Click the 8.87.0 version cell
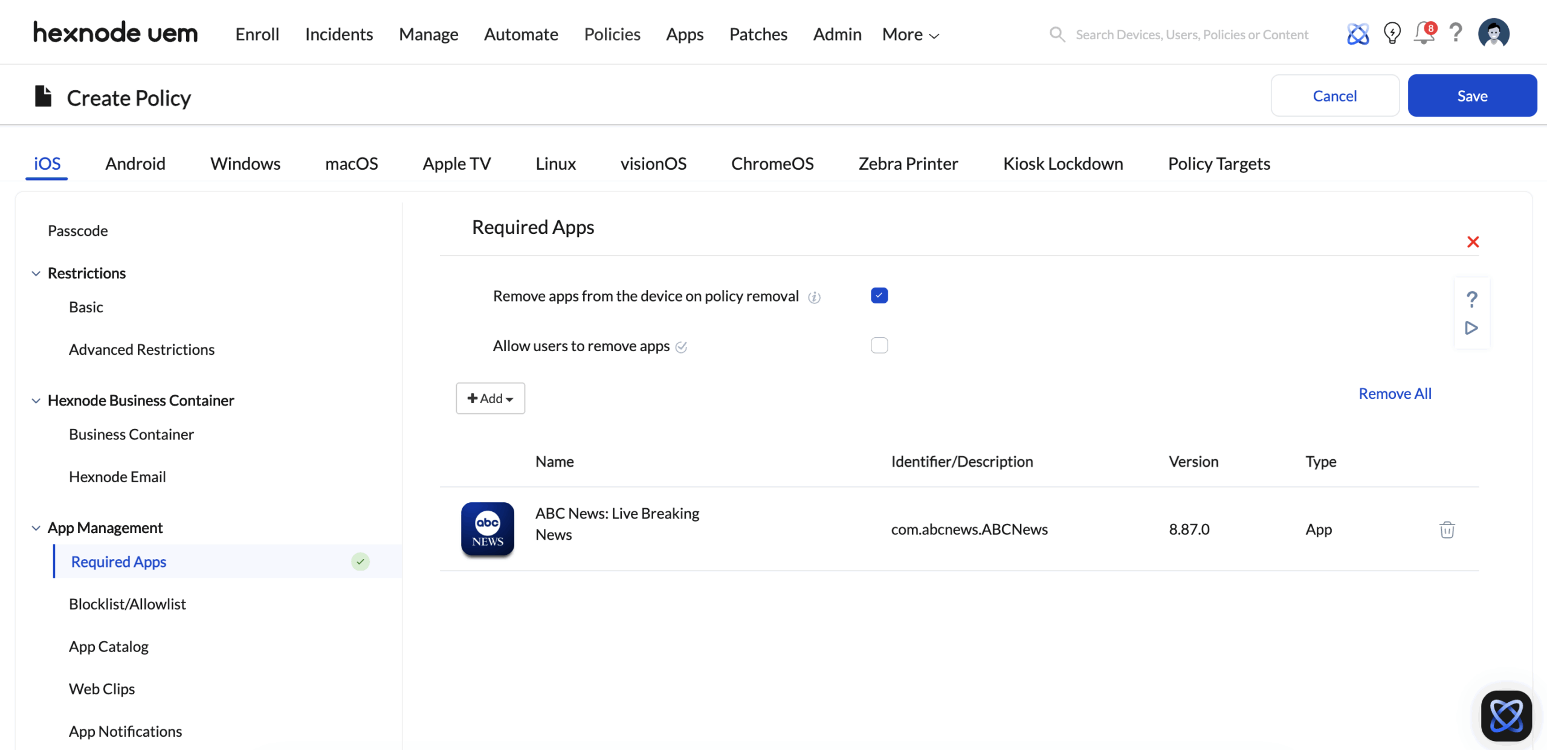The image size is (1547, 750). (1189, 529)
